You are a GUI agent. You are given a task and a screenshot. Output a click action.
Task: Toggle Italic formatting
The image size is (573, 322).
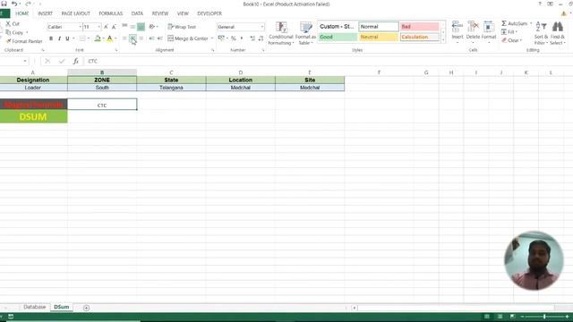[x=59, y=38]
